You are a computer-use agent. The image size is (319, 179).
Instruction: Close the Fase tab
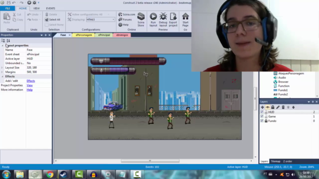coord(70,35)
